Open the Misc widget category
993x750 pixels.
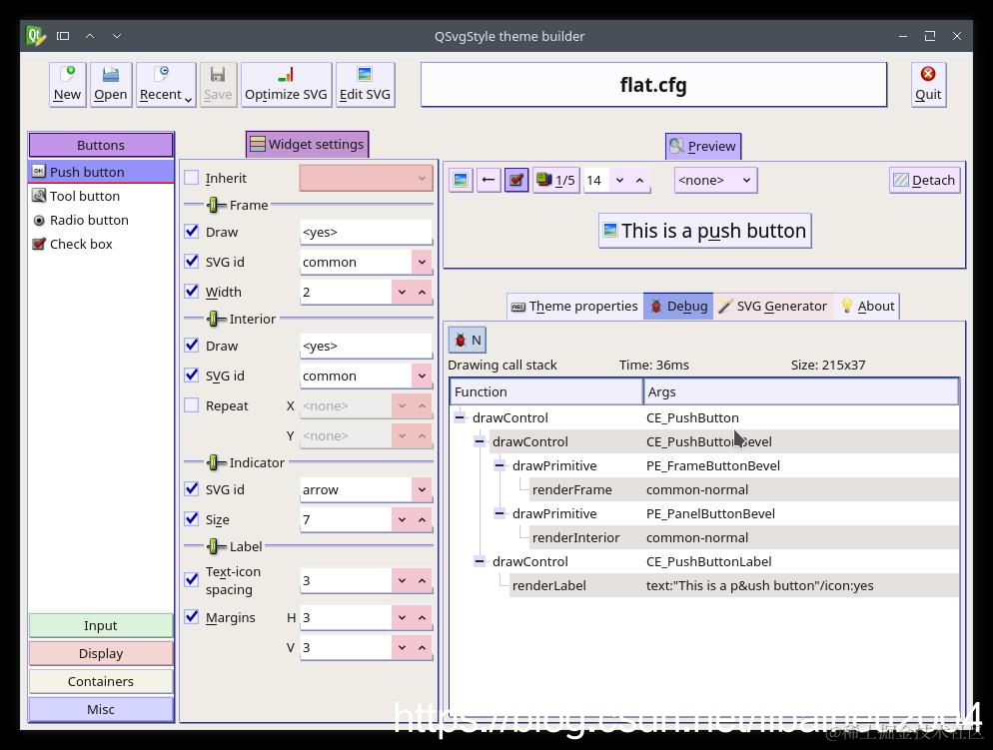(x=101, y=709)
